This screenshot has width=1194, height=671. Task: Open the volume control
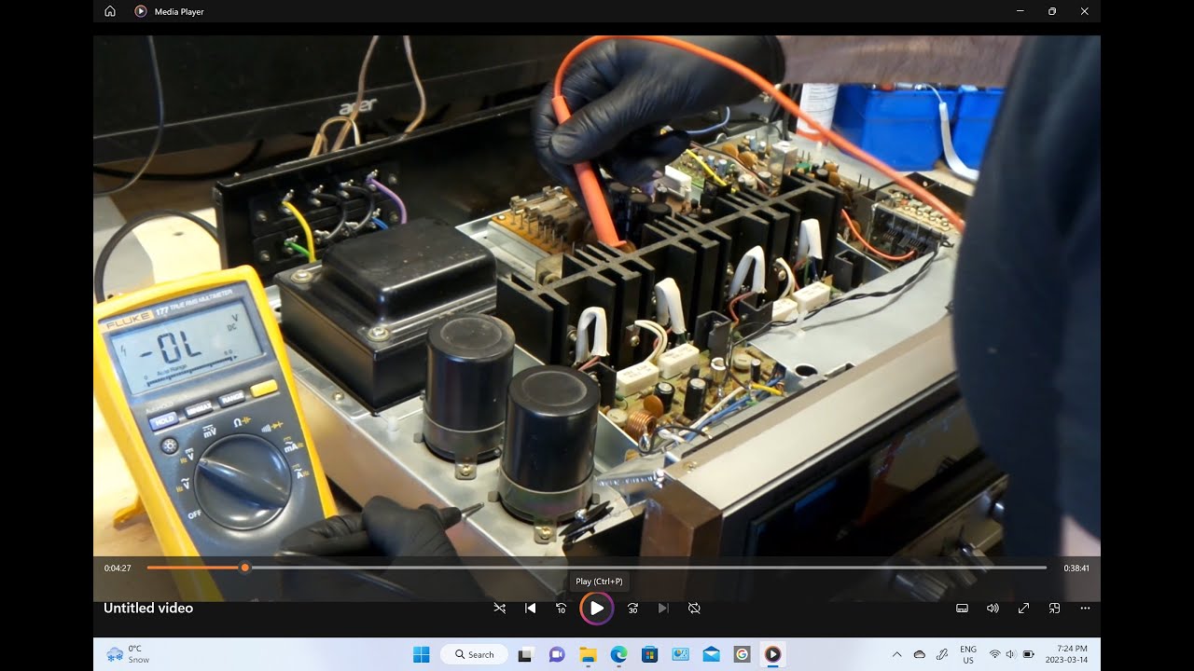(x=993, y=608)
